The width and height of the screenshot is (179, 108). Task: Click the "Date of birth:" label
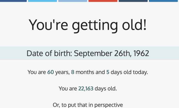[x=49, y=53]
